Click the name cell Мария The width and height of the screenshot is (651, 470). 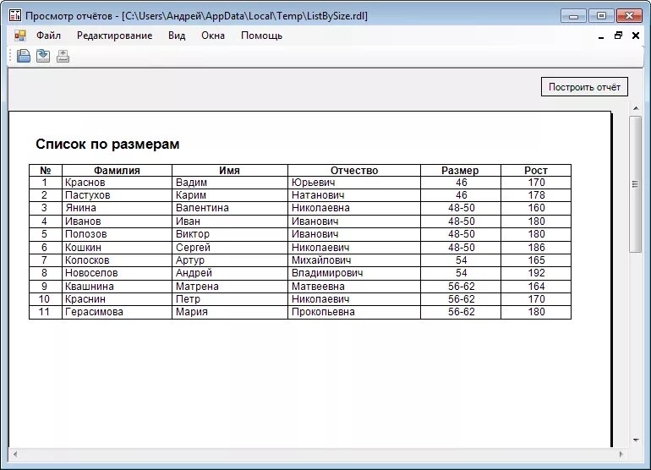tap(230, 312)
